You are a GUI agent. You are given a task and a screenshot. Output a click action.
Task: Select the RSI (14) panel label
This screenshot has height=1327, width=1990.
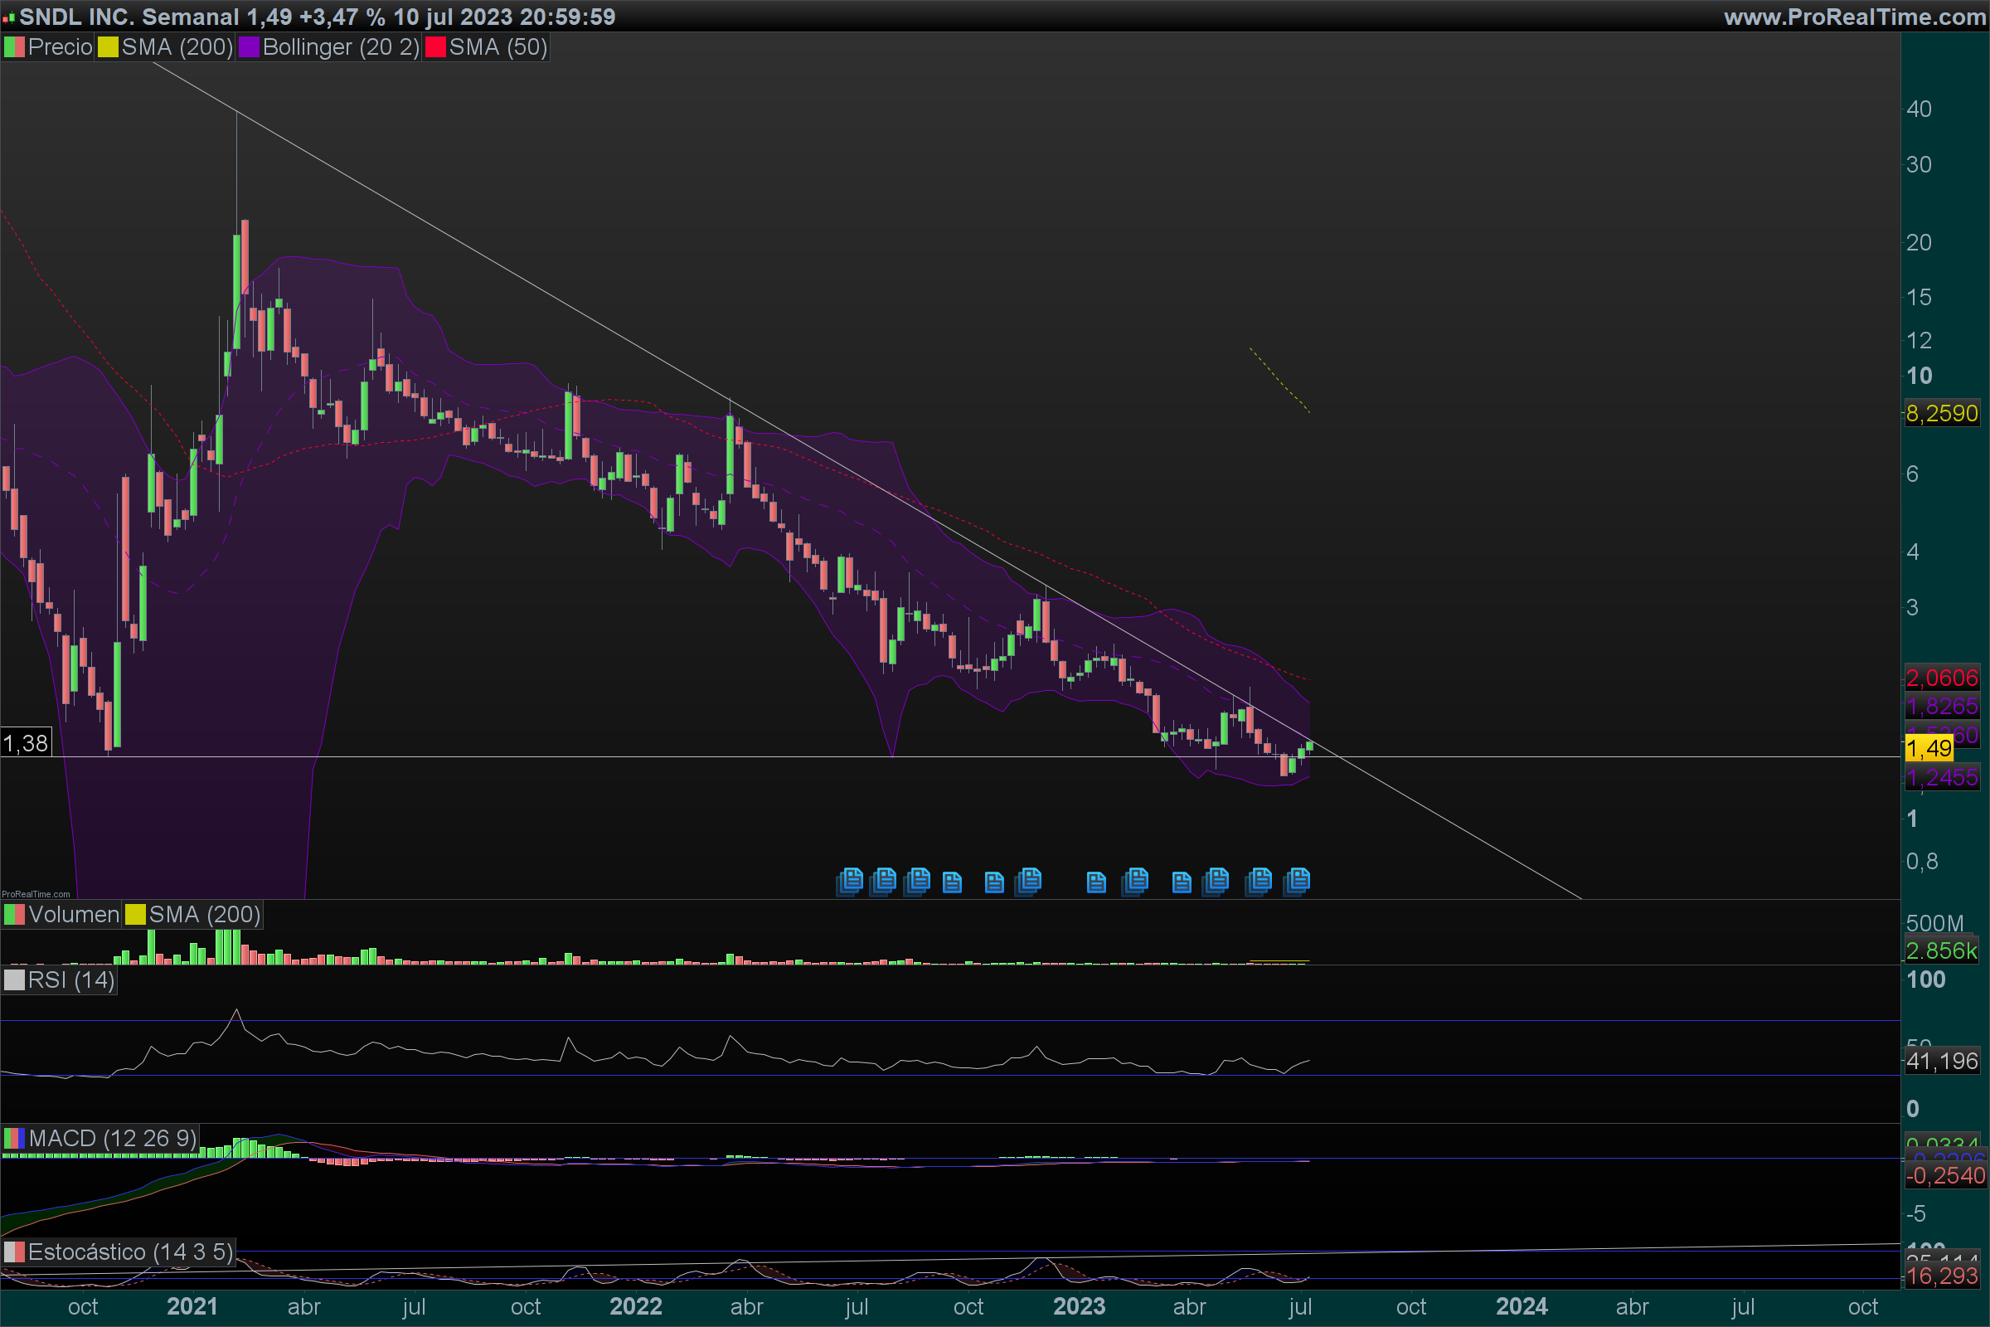(70, 980)
